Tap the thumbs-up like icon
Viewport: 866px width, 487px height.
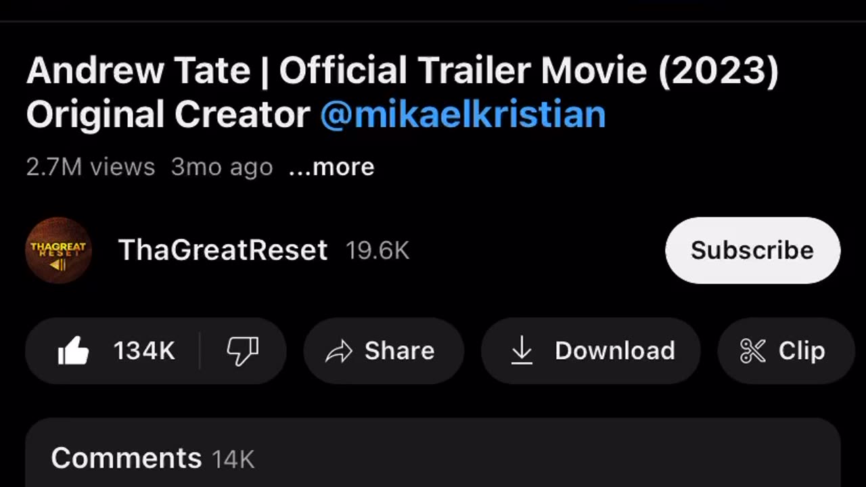coord(74,351)
